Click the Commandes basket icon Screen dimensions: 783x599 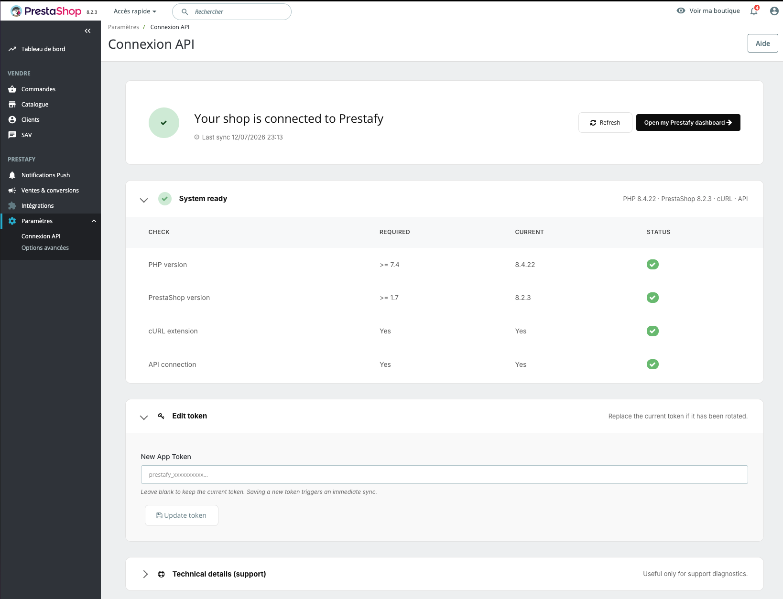tap(12, 89)
